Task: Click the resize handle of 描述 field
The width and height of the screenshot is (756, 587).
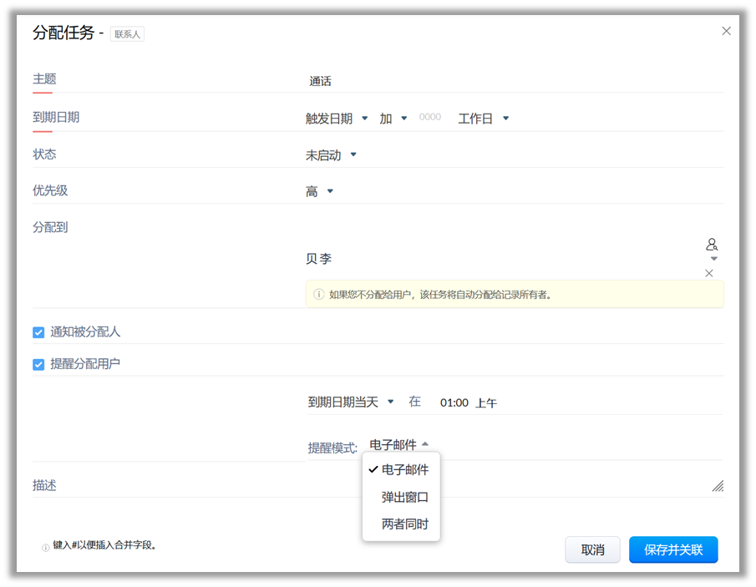Action: pyautogui.click(x=718, y=486)
